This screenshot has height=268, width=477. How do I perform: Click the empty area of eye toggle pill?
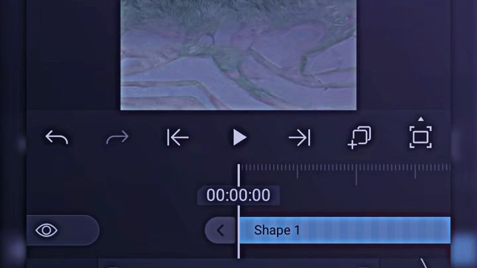pos(79,230)
